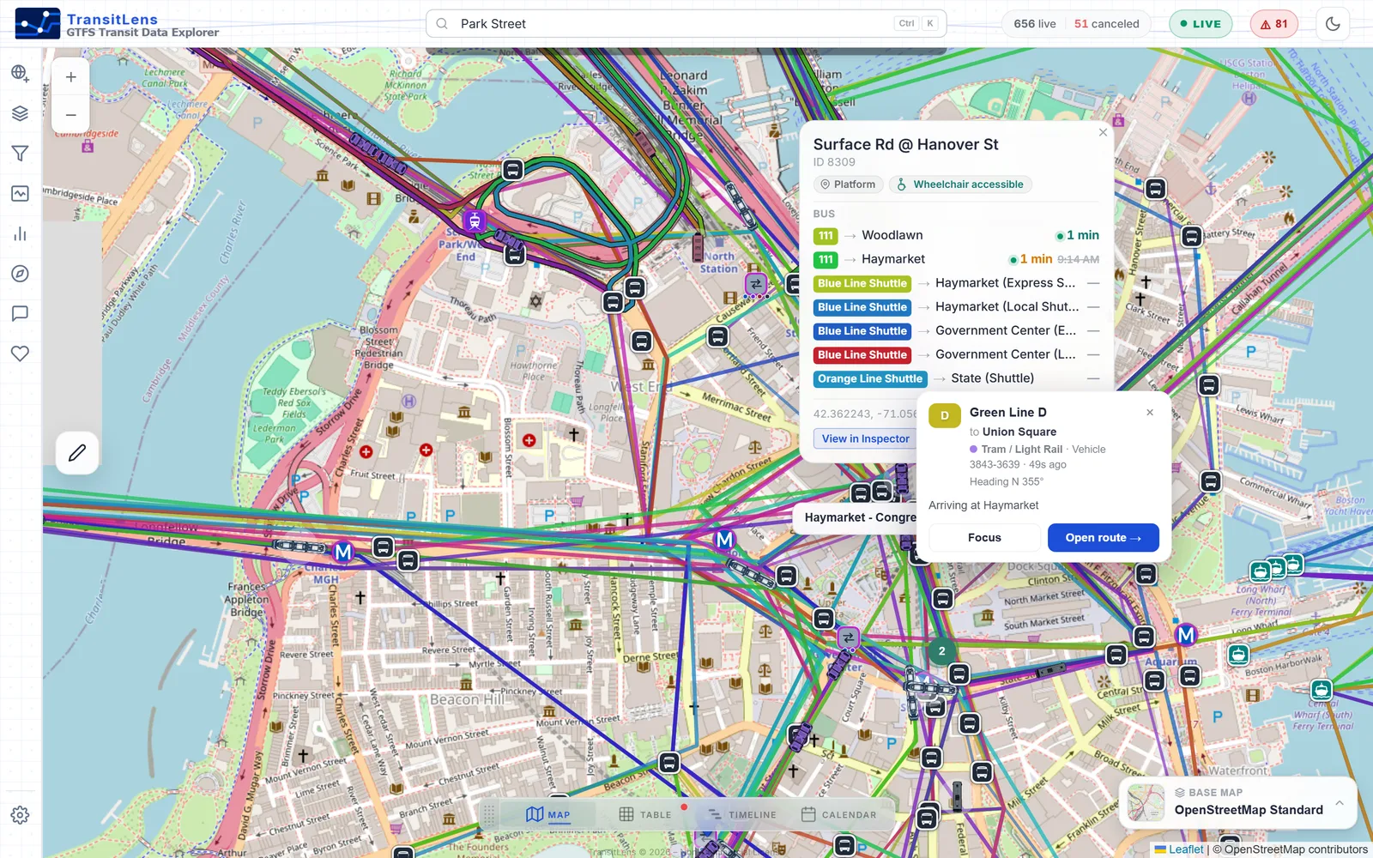Toggle dark mode moon icon
The width and height of the screenshot is (1373, 858).
1333,24
